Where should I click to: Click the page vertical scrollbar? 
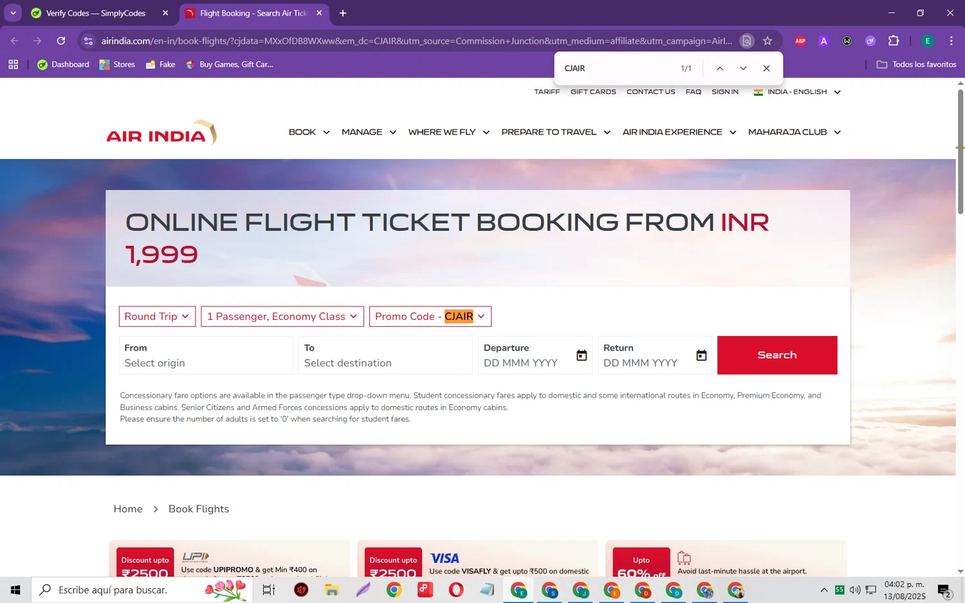(960, 152)
